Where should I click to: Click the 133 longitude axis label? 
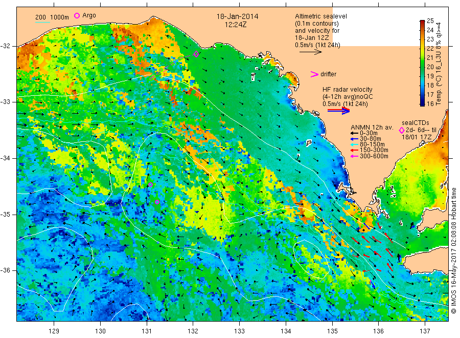(x=239, y=331)
